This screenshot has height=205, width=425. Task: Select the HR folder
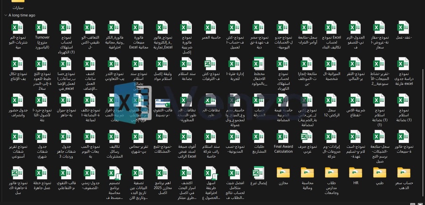coord(355,173)
